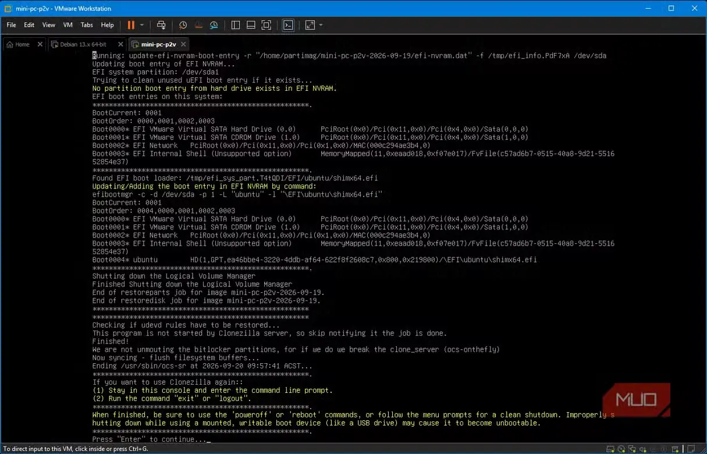
Task: Switch to the Debian 13.x 64-bit tab
Action: (83, 44)
